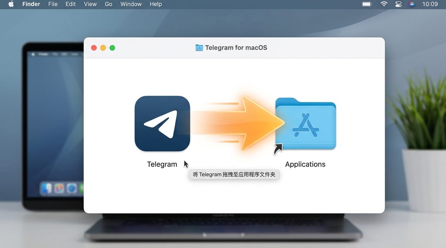
Task: Open the View menu
Action: pos(90,4)
